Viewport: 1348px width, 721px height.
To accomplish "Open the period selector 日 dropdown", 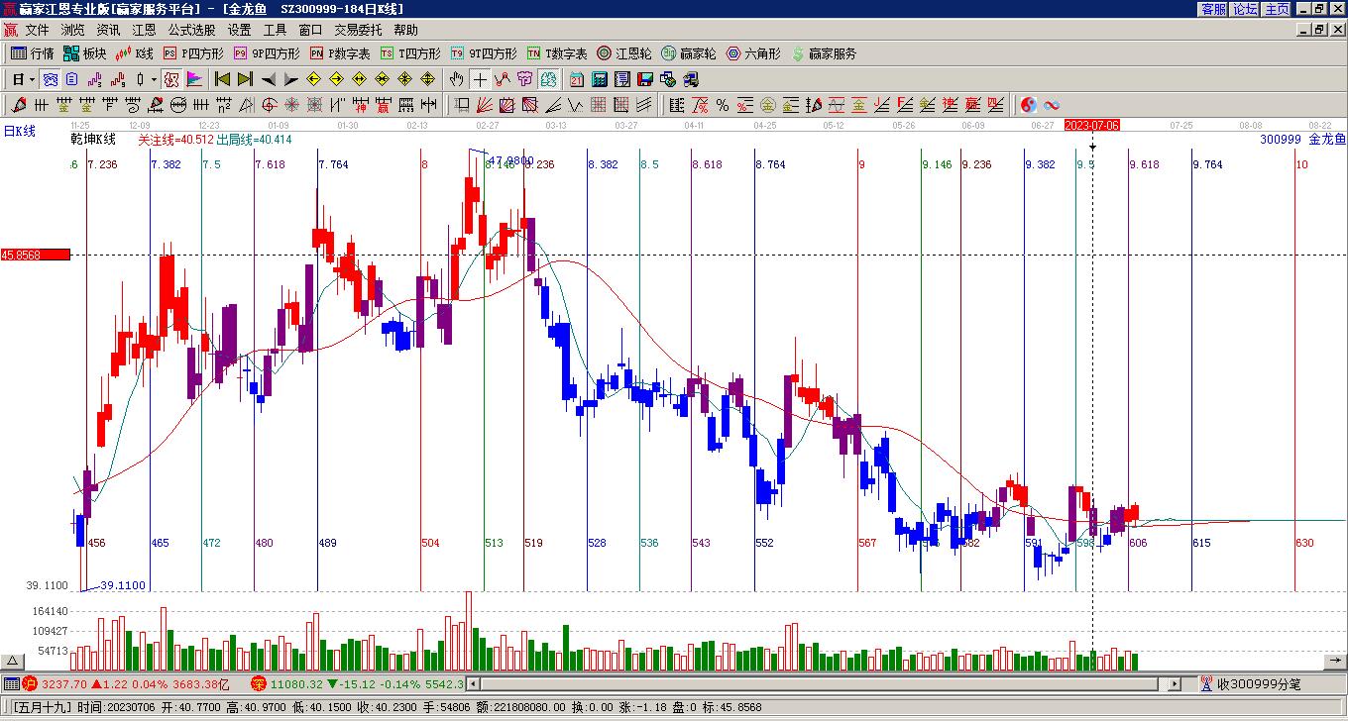I will tap(23, 79).
